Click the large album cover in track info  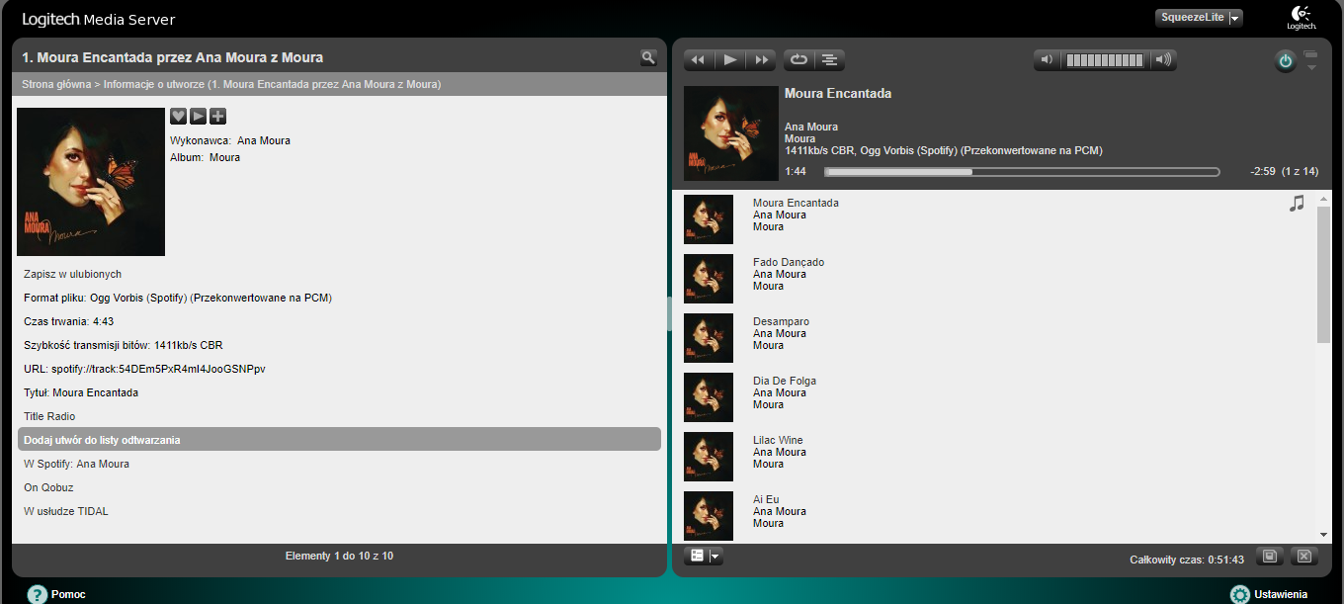pos(91,182)
